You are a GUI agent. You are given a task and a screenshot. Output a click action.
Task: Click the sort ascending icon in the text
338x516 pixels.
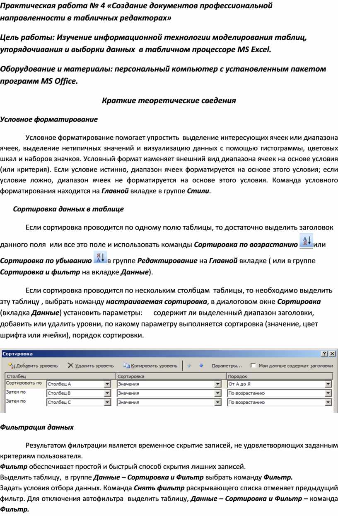tap(307, 241)
